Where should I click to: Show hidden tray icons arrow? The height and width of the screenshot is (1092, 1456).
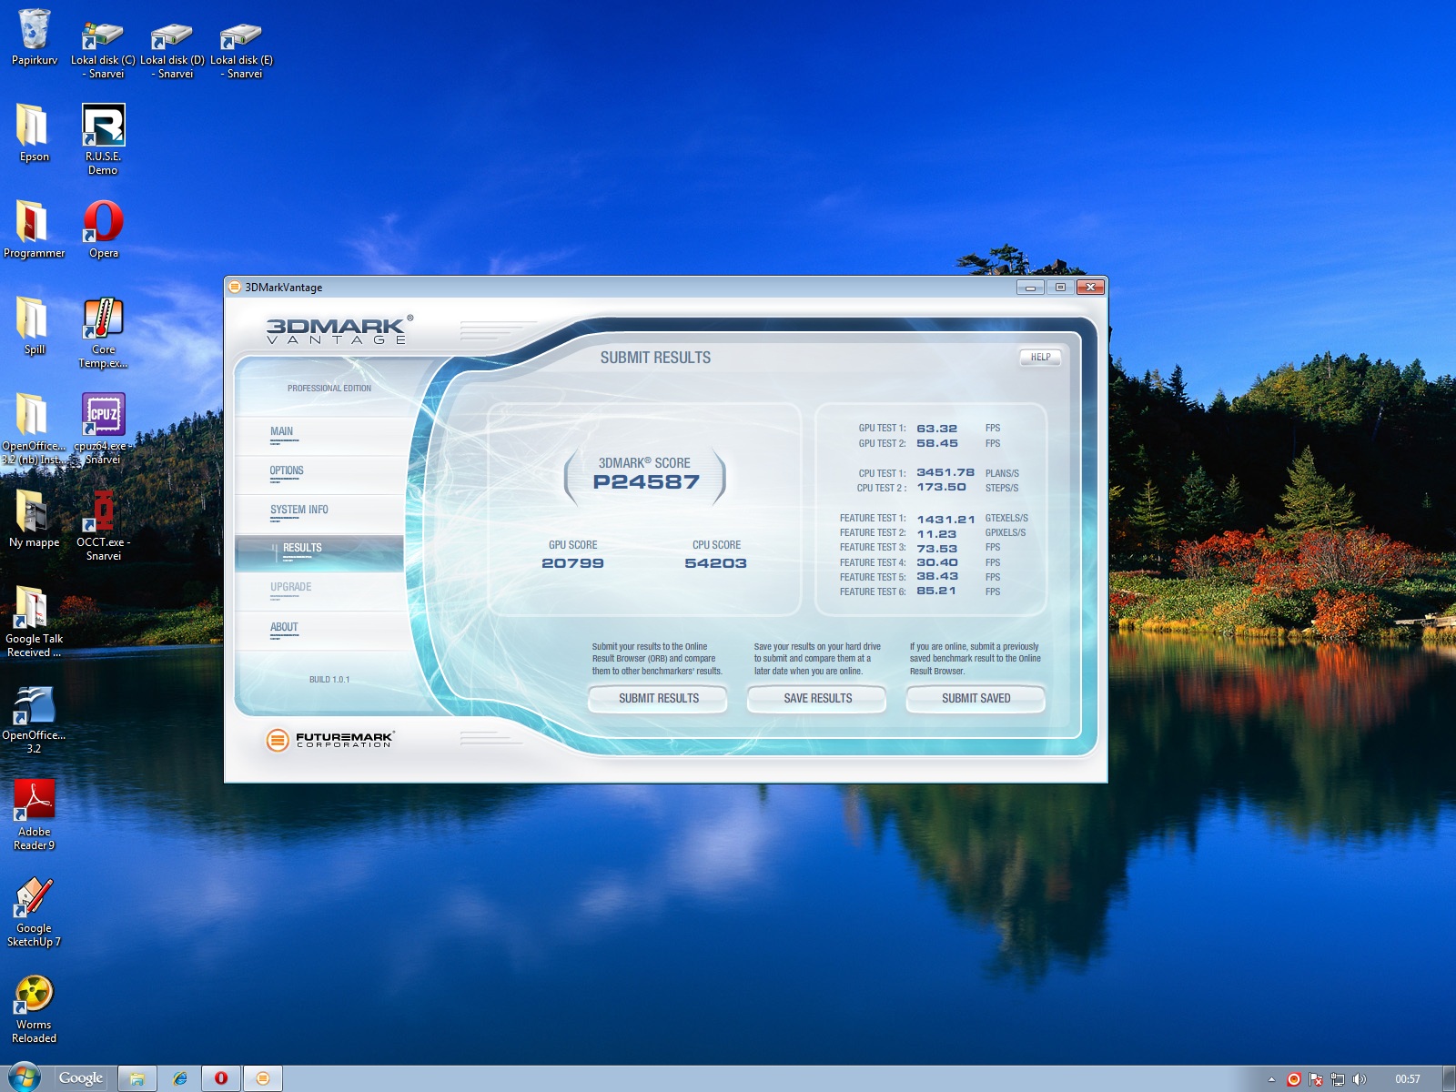(x=1271, y=1079)
